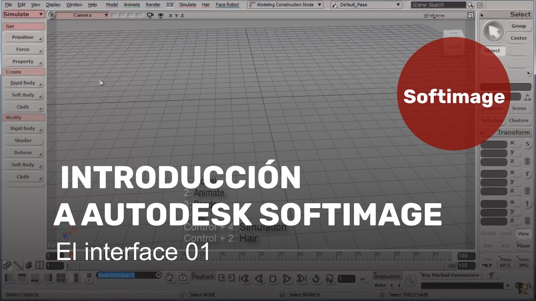Click the brush tool icon at bottom left
Viewport: 536px width, 301px height.
[18, 265]
